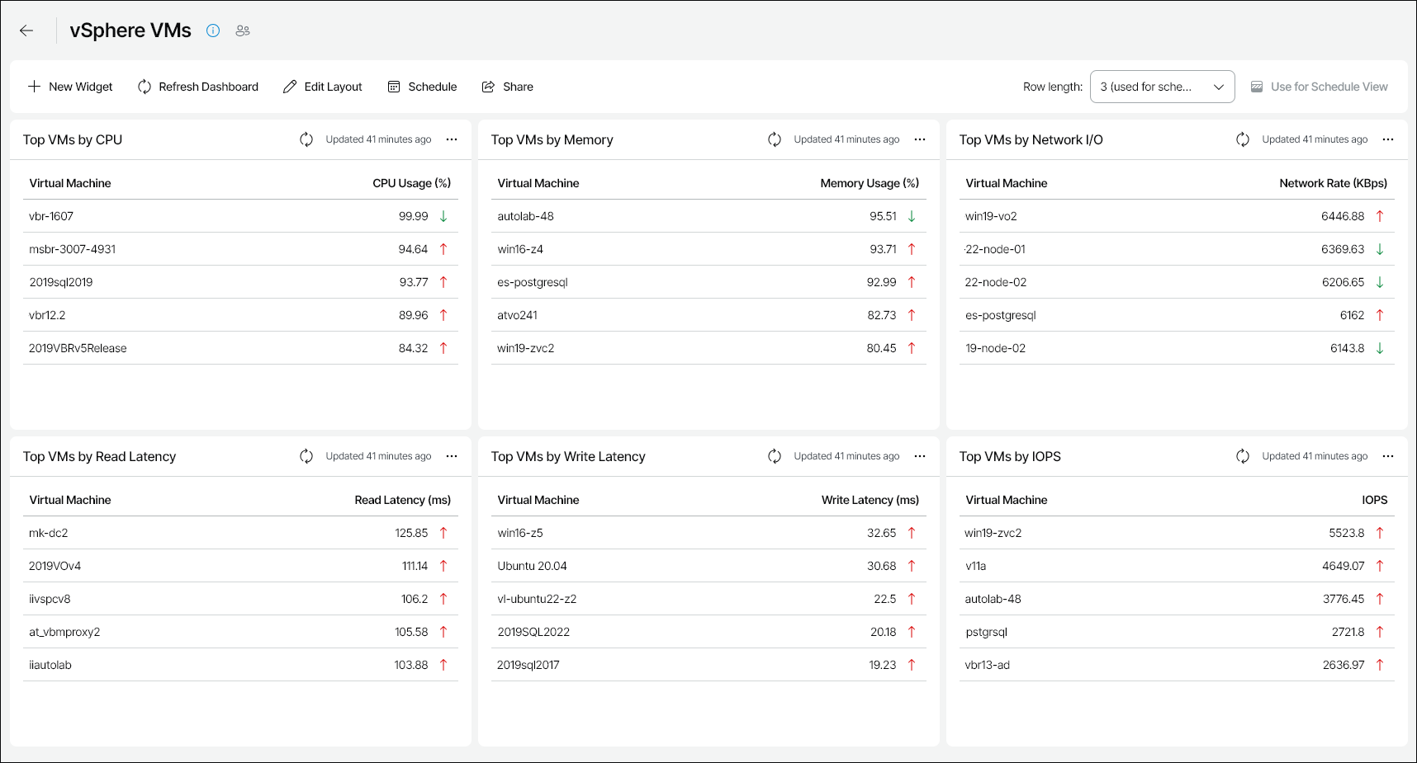Sort by Memory Usage (%) column header

click(x=870, y=183)
